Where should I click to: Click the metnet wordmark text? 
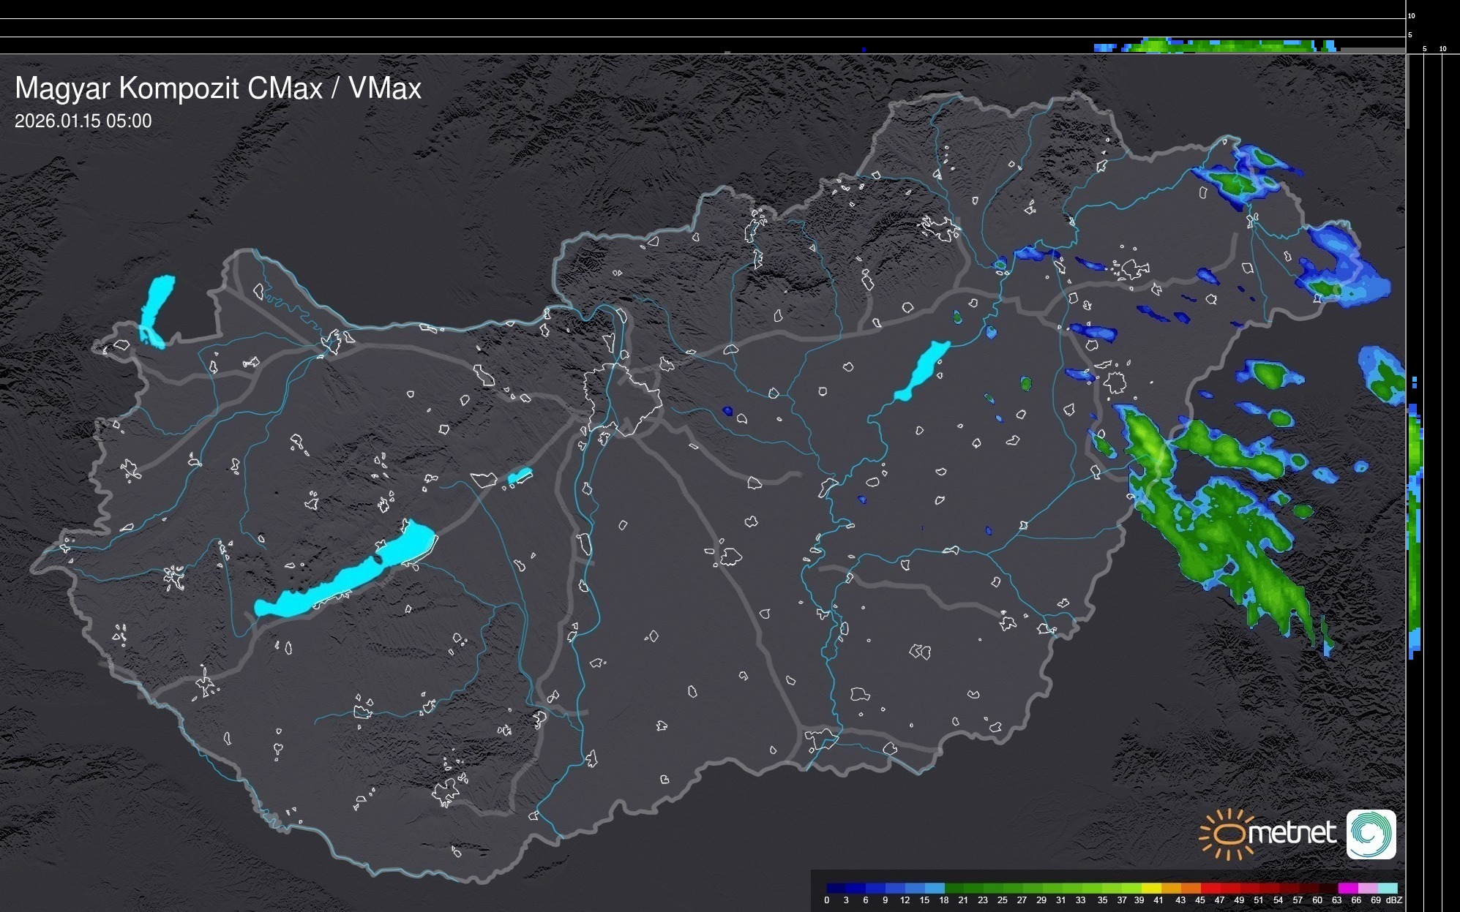tap(1292, 833)
